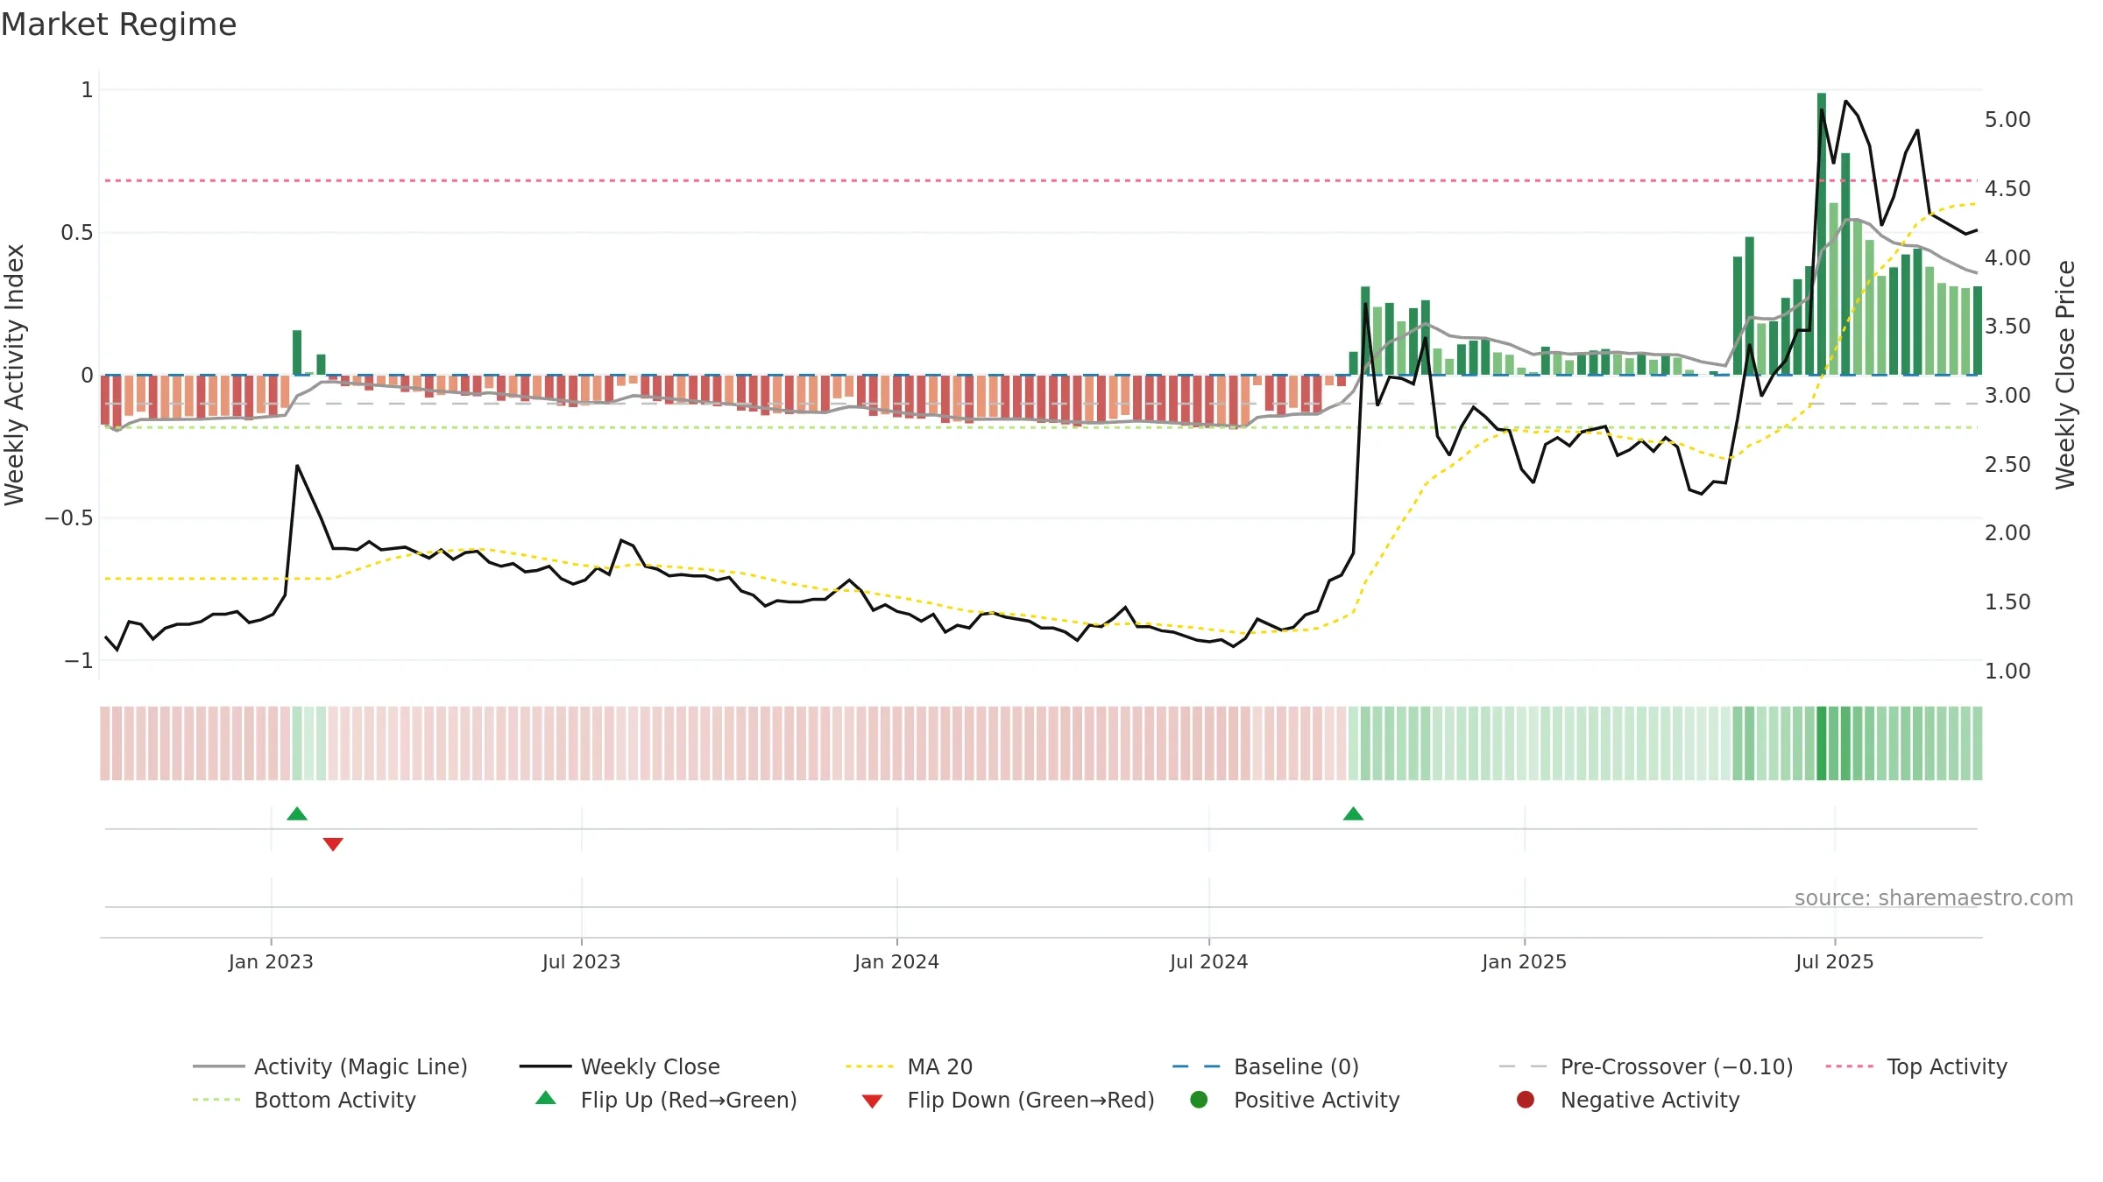The image size is (2103, 1182).
Task: Click the green activity bar just after Jan 2023
Action: pyautogui.click(x=297, y=352)
